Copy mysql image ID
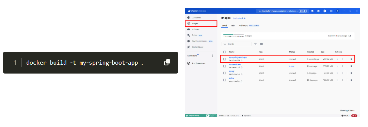The image size is (368, 127). coord(241,75)
